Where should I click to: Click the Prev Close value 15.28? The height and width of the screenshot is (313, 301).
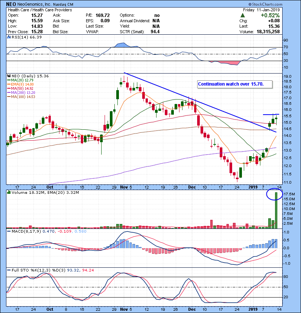pos(37,32)
